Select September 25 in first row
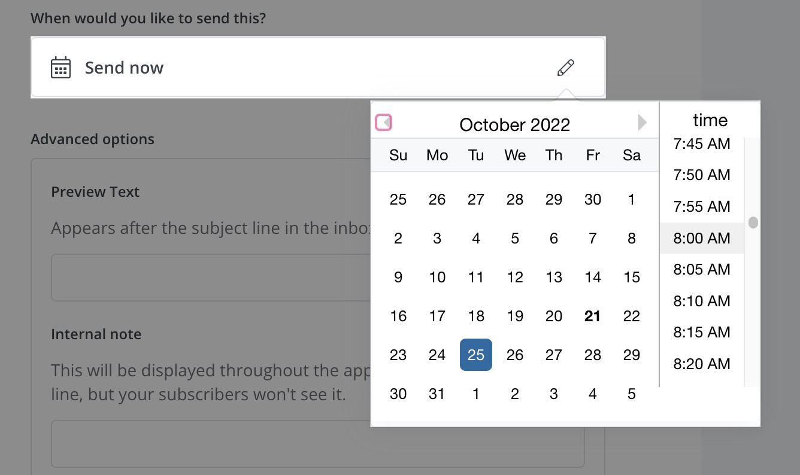The height and width of the screenshot is (475, 800). pos(398,199)
